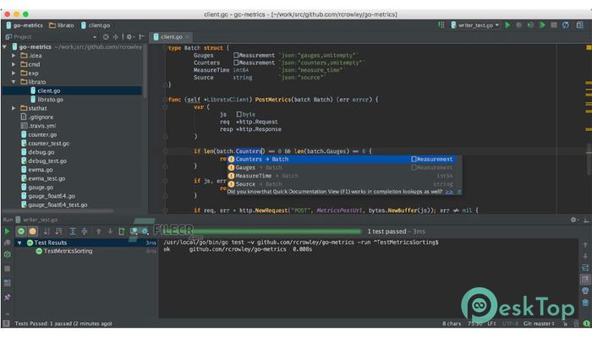Click expand all icon in test toolbar
Image resolution: width=592 pixels, height=338 pixels.
73,232
